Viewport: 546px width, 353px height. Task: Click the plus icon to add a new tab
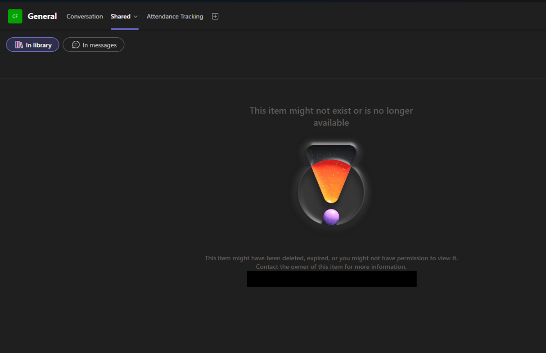pyautogui.click(x=215, y=16)
